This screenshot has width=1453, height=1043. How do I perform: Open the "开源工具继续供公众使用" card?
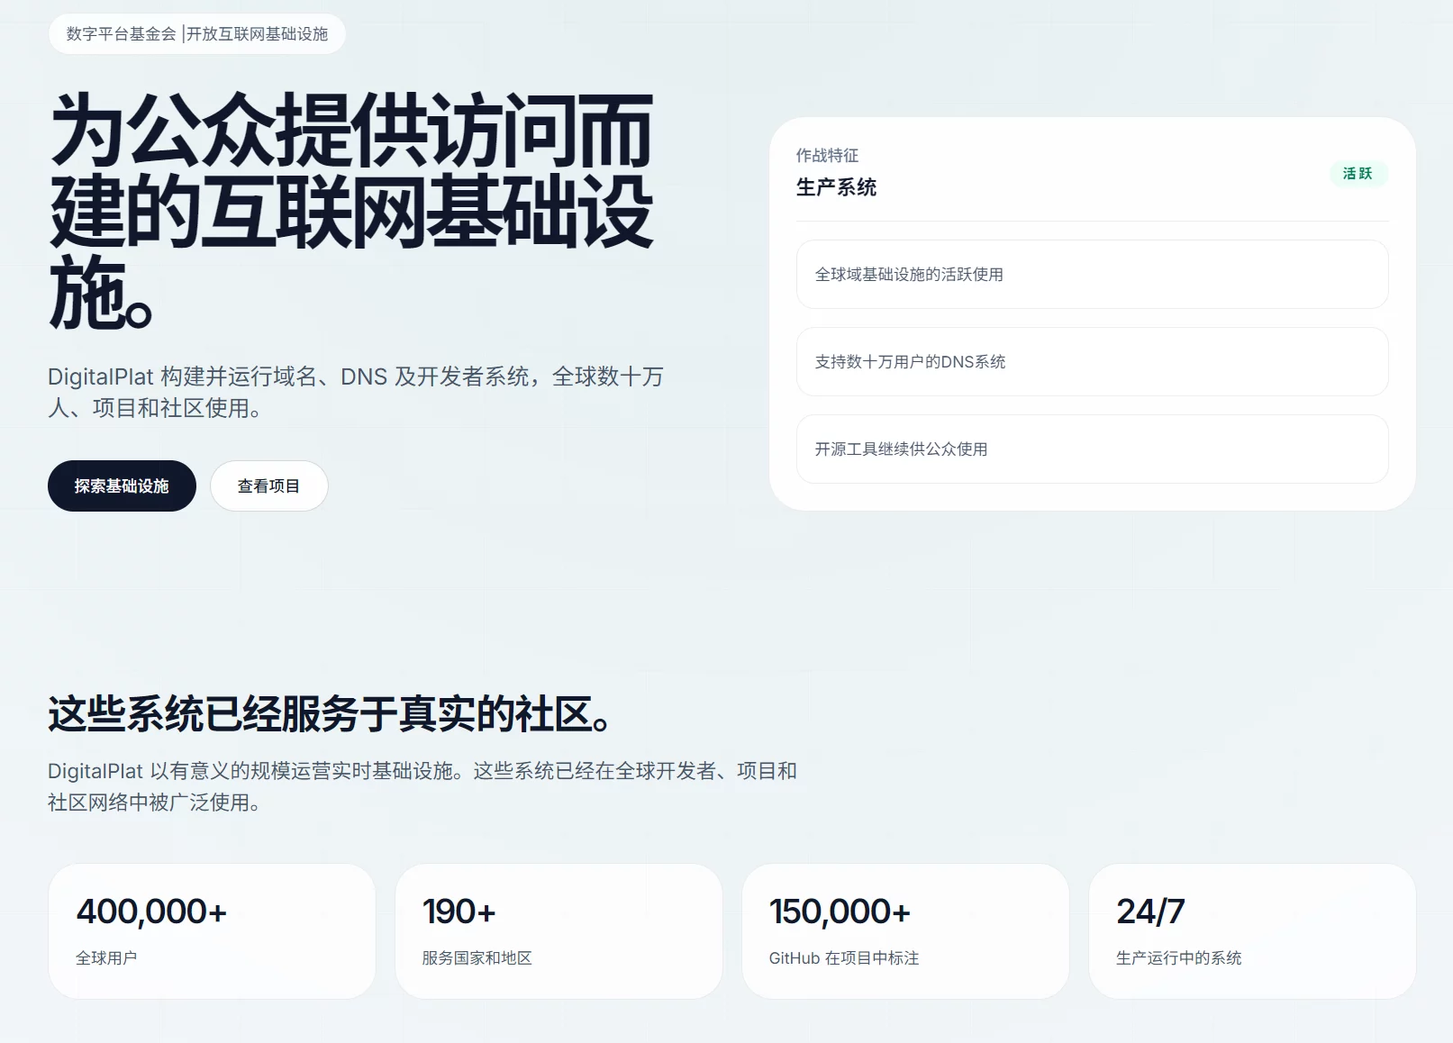pyautogui.click(x=1091, y=449)
